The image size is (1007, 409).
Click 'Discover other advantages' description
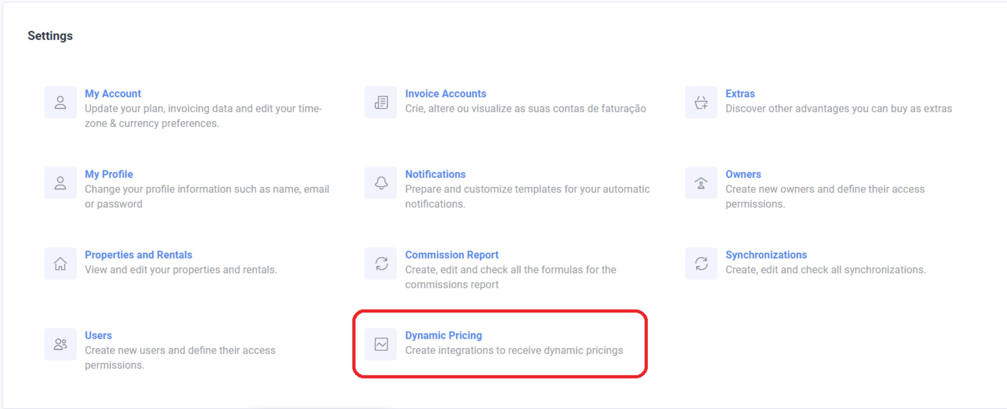point(838,109)
